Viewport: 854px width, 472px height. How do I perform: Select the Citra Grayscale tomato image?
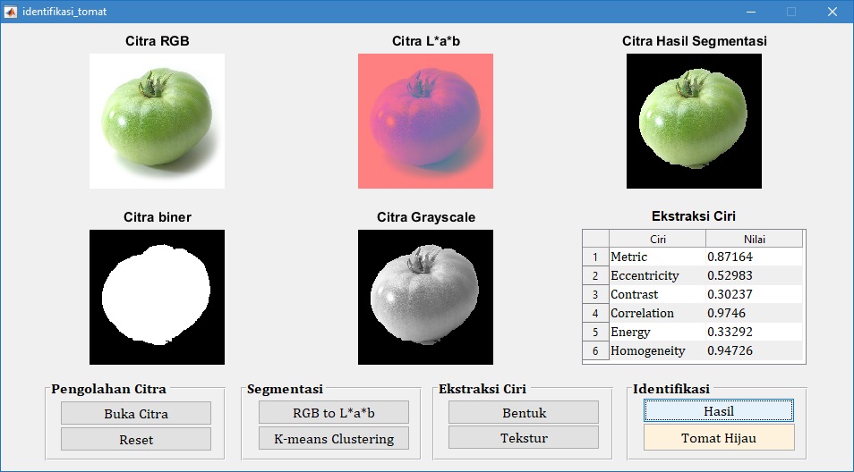click(425, 297)
